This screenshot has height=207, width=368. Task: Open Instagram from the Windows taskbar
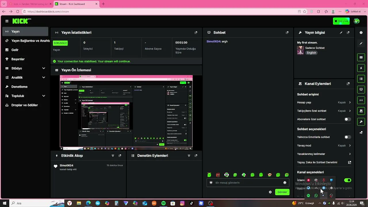pos(182,203)
